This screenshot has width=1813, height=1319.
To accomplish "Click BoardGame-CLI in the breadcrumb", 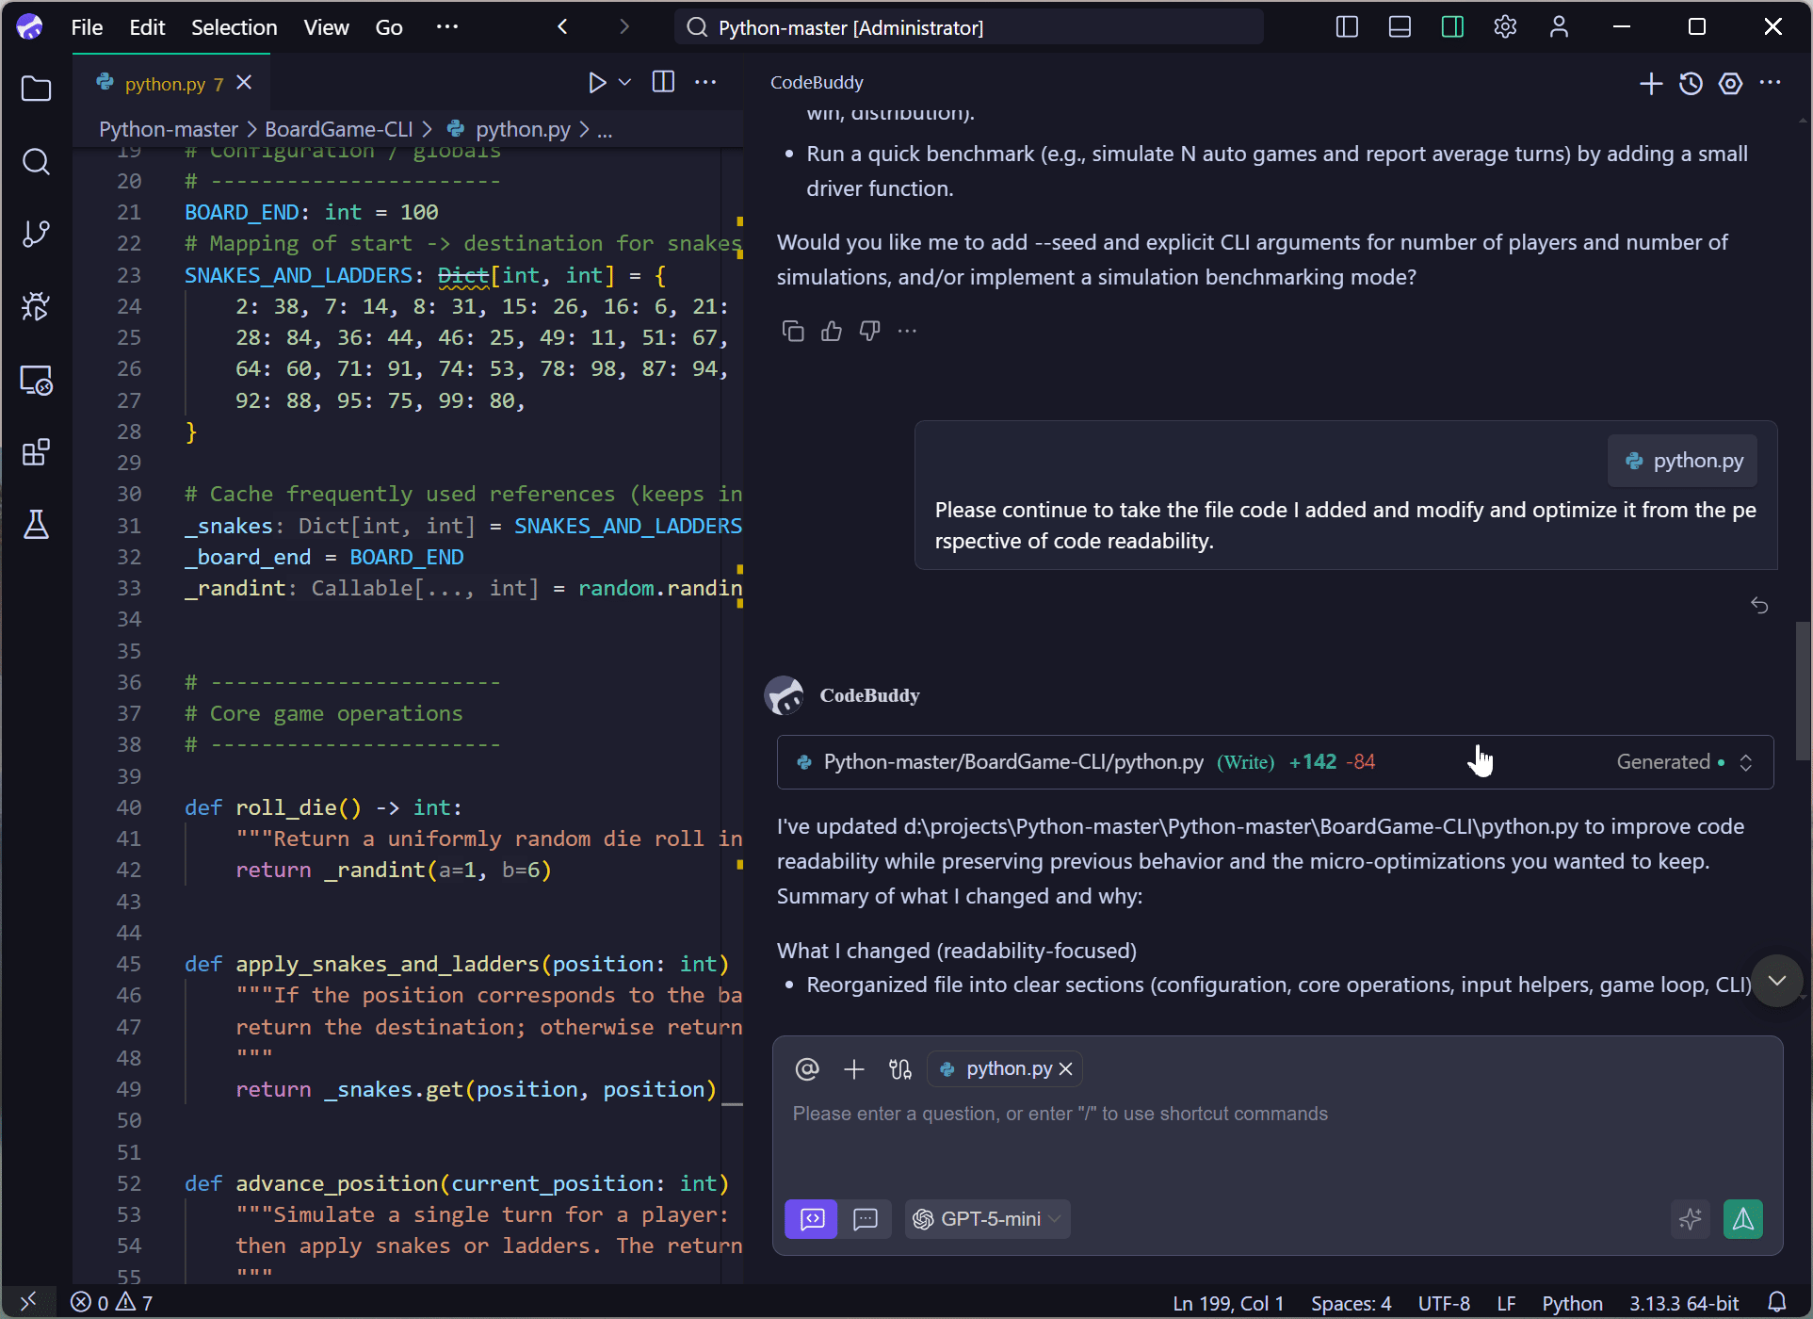I will (338, 129).
